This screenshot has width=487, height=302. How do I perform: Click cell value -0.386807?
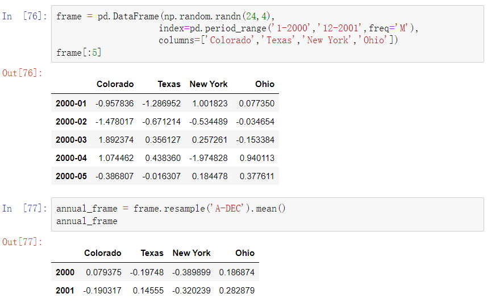114,176
